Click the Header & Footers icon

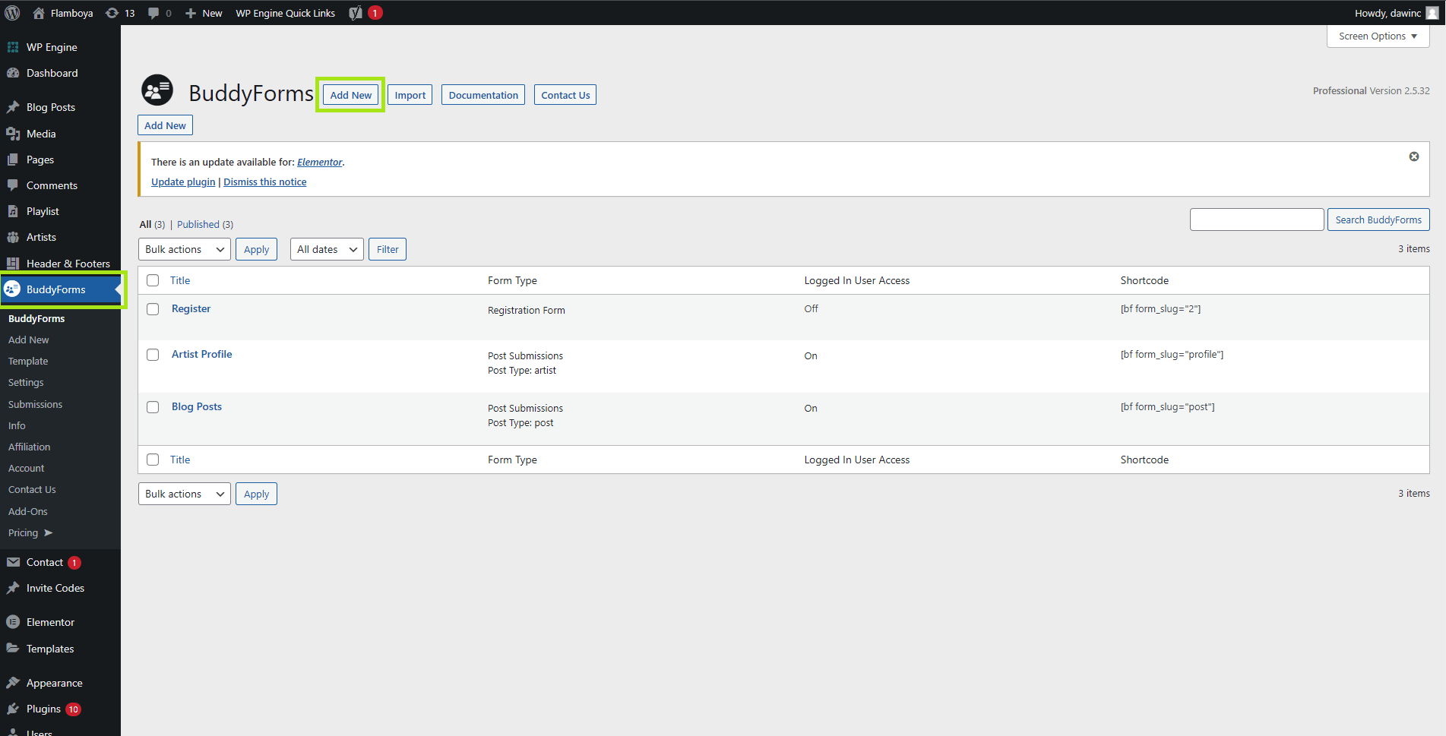[x=13, y=264]
